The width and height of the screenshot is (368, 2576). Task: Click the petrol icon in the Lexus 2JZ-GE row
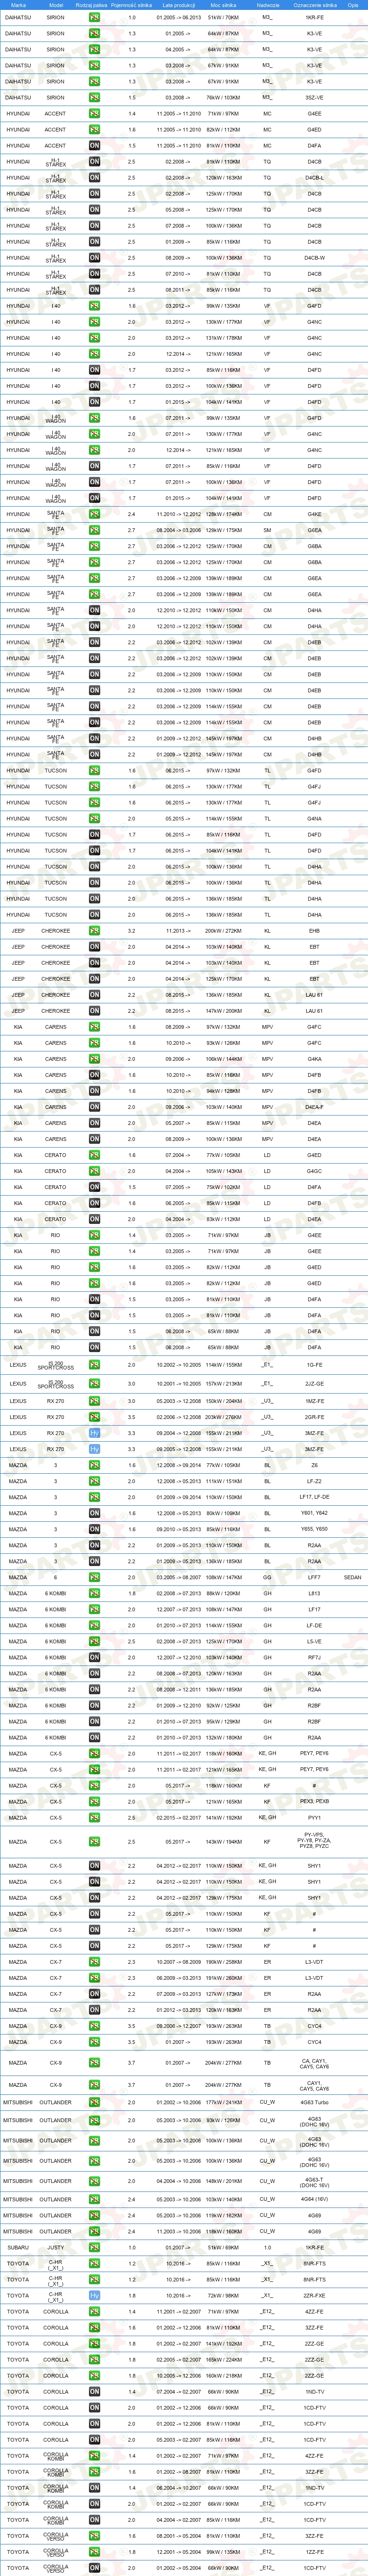(x=95, y=1384)
